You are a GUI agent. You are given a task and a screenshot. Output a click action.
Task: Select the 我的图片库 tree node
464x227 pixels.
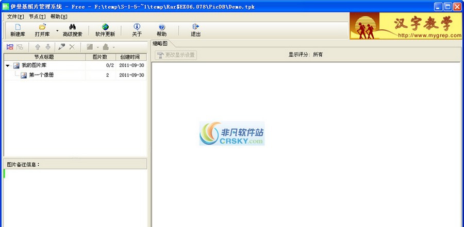click(34, 65)
